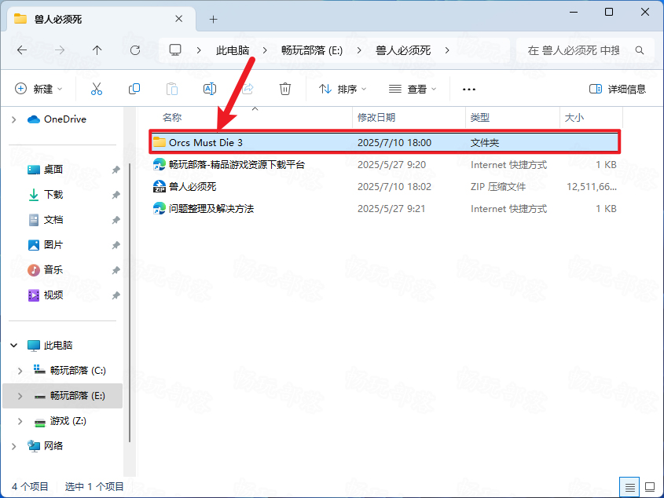Expand the 畅玩部落 (E:) drive node
Image resolution: width=664 pixels, height=498 pixels.
coord(20,396)
